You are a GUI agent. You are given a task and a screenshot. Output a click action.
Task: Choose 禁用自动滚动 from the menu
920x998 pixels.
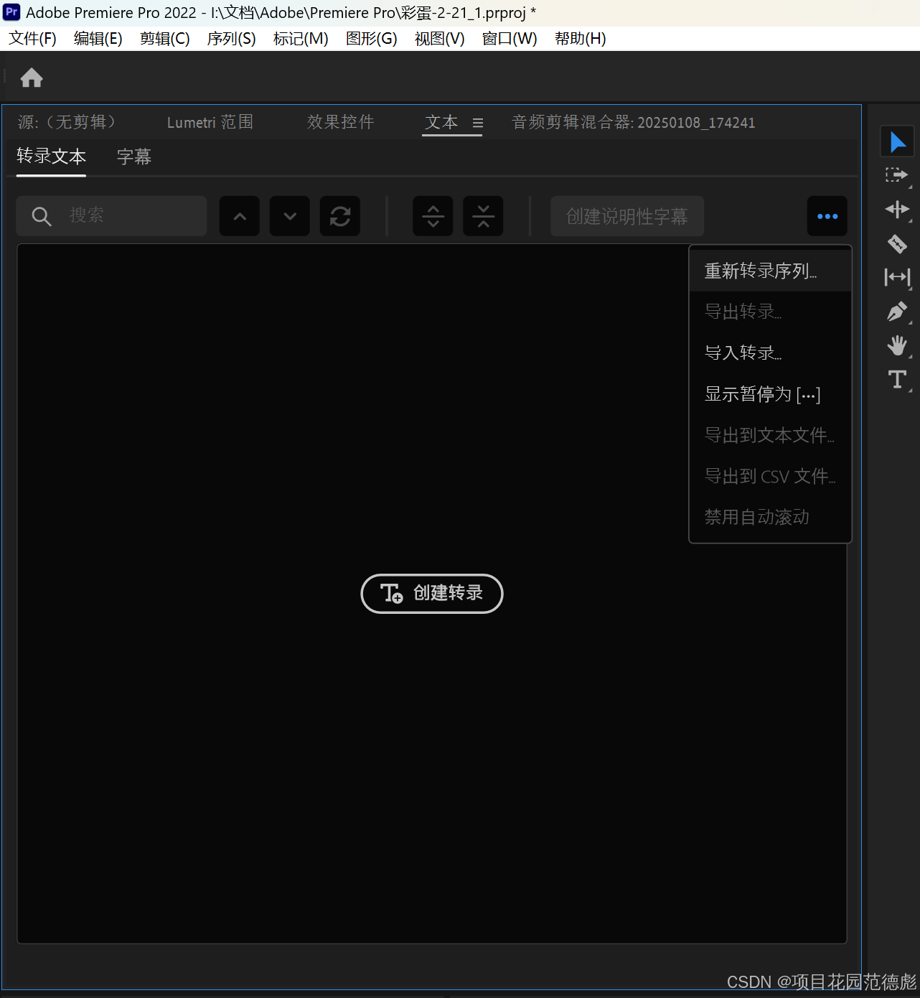click(770, 517)
